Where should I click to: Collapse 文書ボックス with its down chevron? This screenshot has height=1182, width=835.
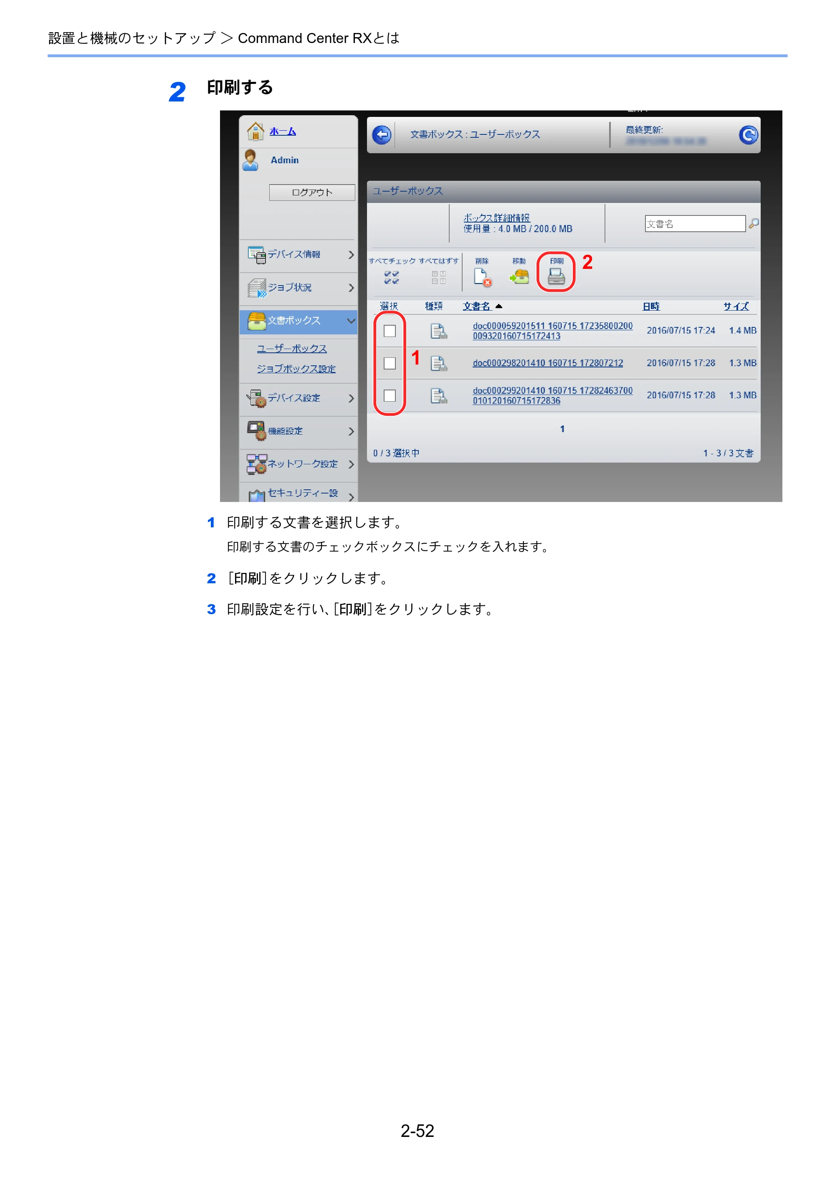pyautogui.click(x=351, y=321)
